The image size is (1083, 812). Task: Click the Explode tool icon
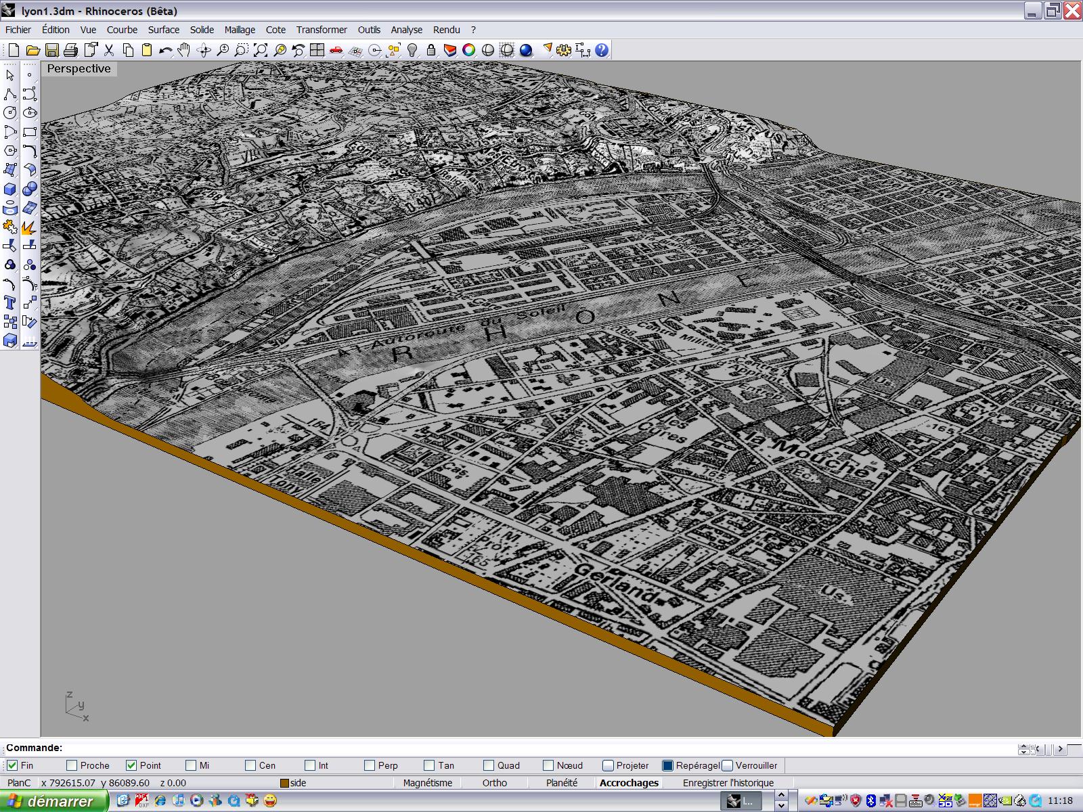point(29,228)
